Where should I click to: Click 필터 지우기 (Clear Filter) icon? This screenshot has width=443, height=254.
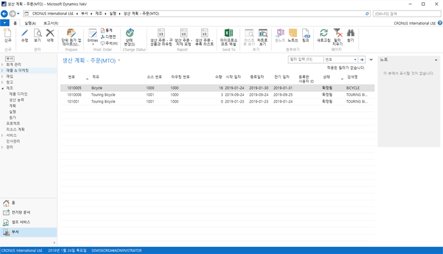tap(337, 33)
